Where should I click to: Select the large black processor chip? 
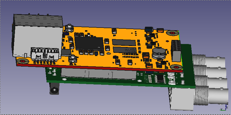tap(89, 43)
